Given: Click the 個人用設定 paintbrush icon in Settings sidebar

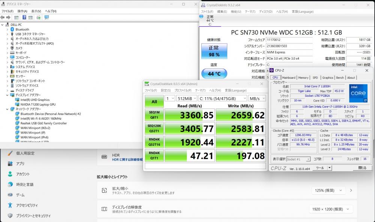Looking at the screenshot, I should [x=10, y=153].
